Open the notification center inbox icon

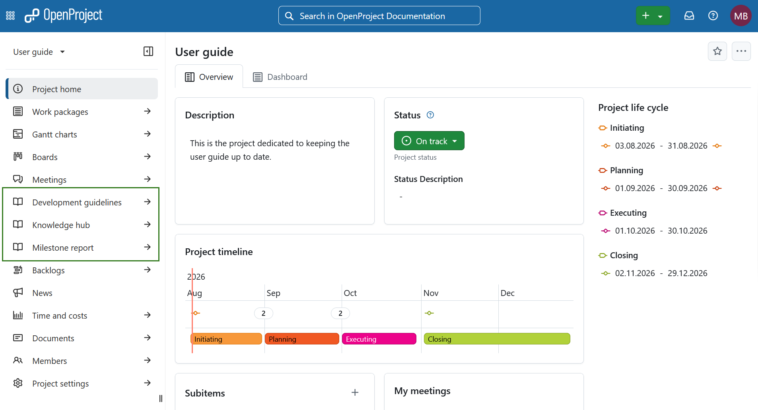click(689, 16)
